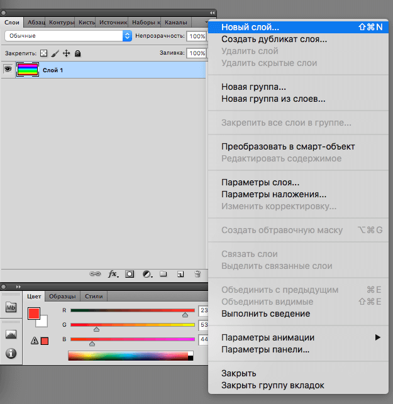This screenshot has width=393, height=404.
Task: Select the Цвет tab
Action: (x=34, y=297)
